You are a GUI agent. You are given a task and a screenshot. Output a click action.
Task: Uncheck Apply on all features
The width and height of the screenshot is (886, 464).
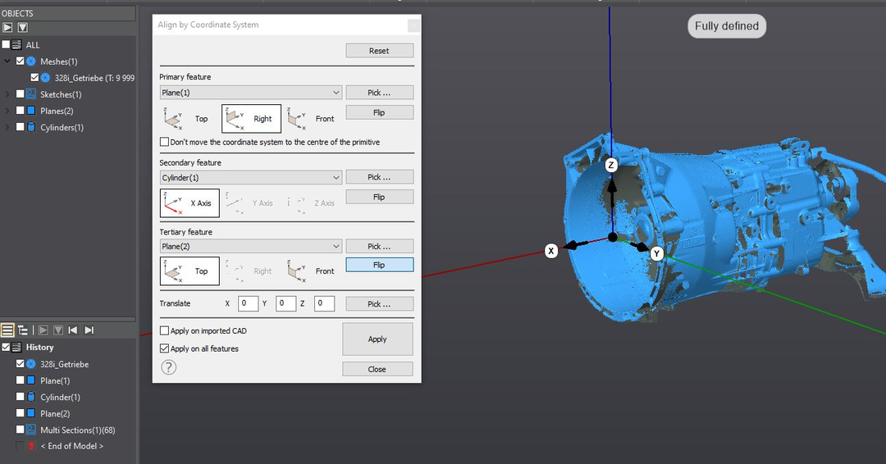[165, 348]
